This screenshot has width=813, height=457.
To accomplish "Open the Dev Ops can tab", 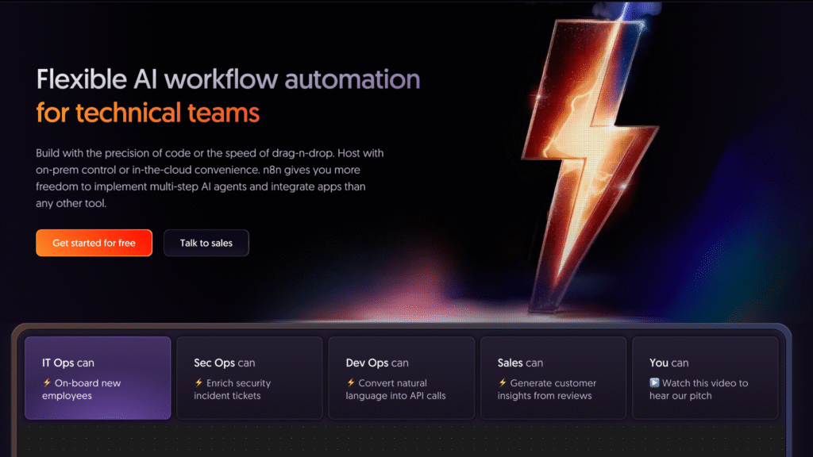I will tap(401, 378).
